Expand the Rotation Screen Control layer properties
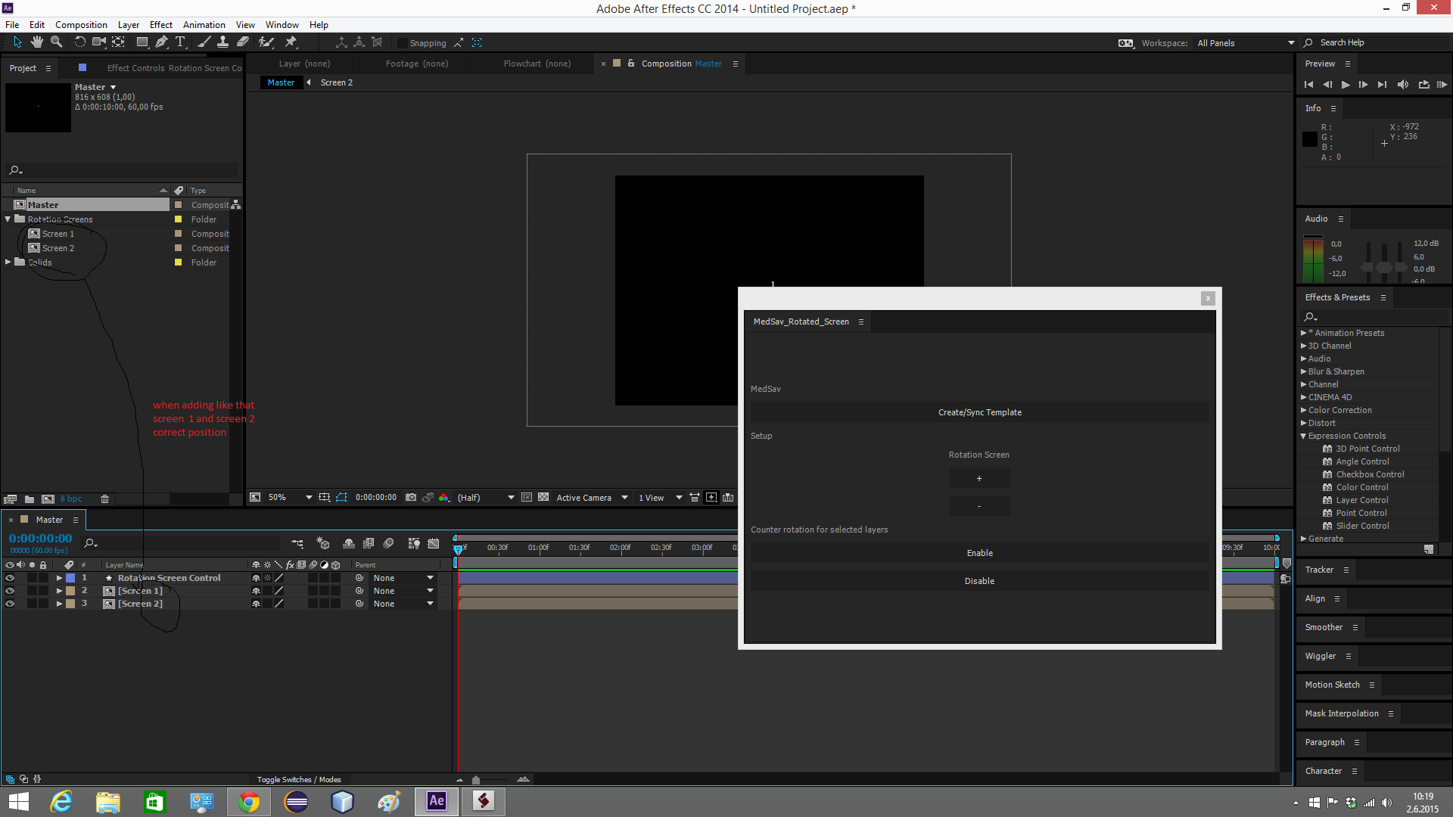Viewport: 1453px width, 817px height. 59,578
